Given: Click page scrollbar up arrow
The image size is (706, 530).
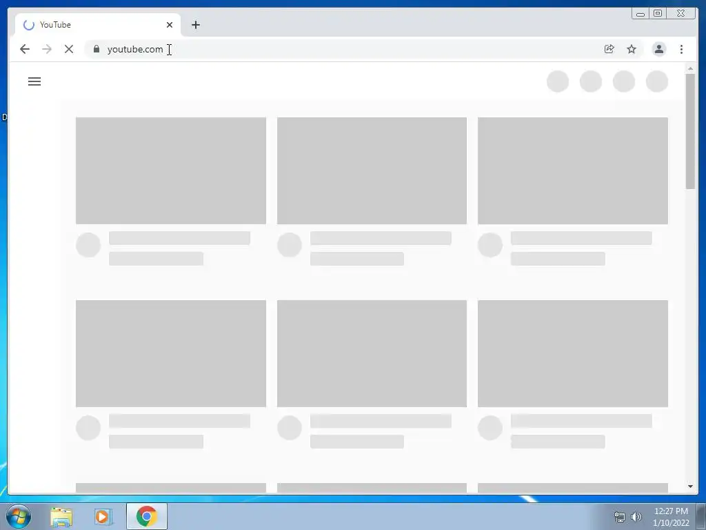Looking at the screenshot, I should 690,68.
